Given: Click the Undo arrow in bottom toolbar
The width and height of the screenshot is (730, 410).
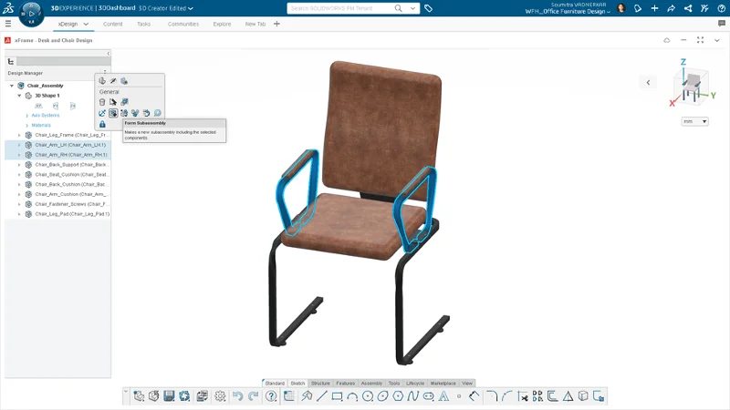Looking at the screenshot, I should [238, 396].
